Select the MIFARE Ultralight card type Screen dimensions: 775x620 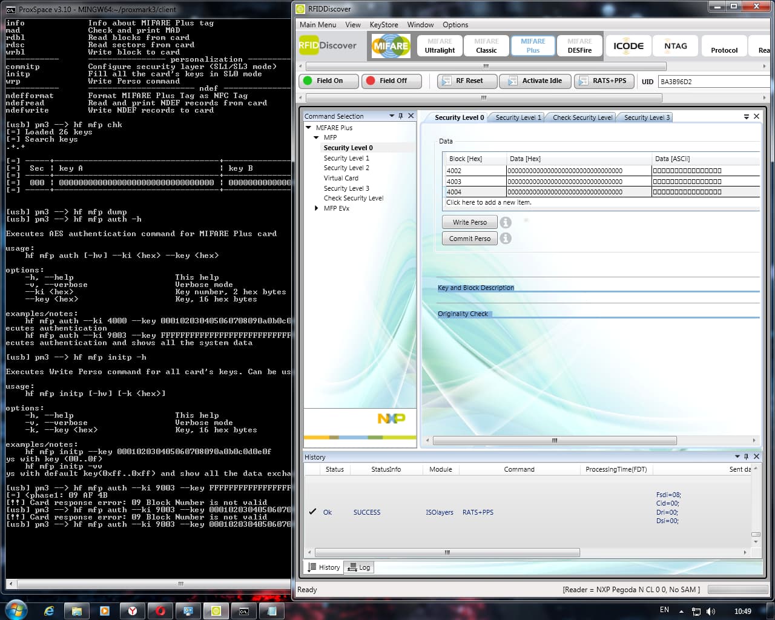[440, 46]
